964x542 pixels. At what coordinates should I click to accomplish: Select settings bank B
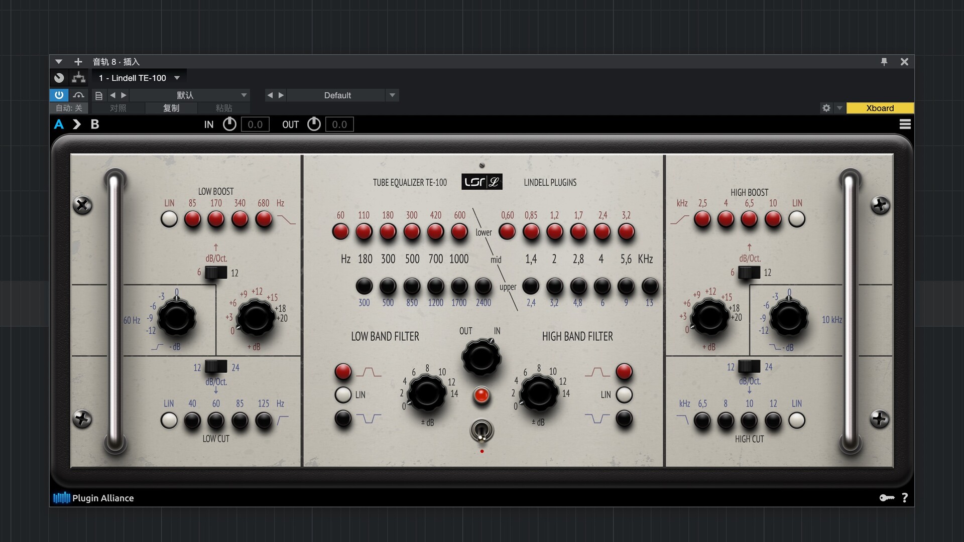pyautogui.click(x=94, y=124)
